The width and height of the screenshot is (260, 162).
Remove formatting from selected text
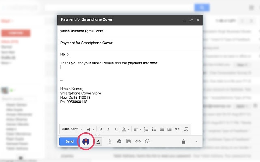pyautogui.click(x=186, y=129)
